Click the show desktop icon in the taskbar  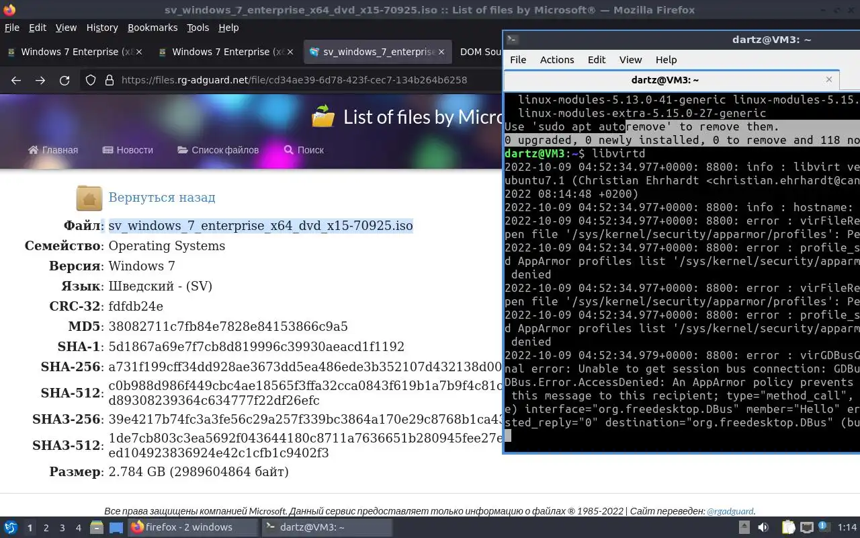point(116,527)
